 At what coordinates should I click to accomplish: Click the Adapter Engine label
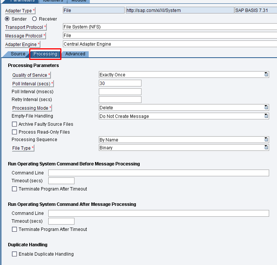[x=22, y=44]
